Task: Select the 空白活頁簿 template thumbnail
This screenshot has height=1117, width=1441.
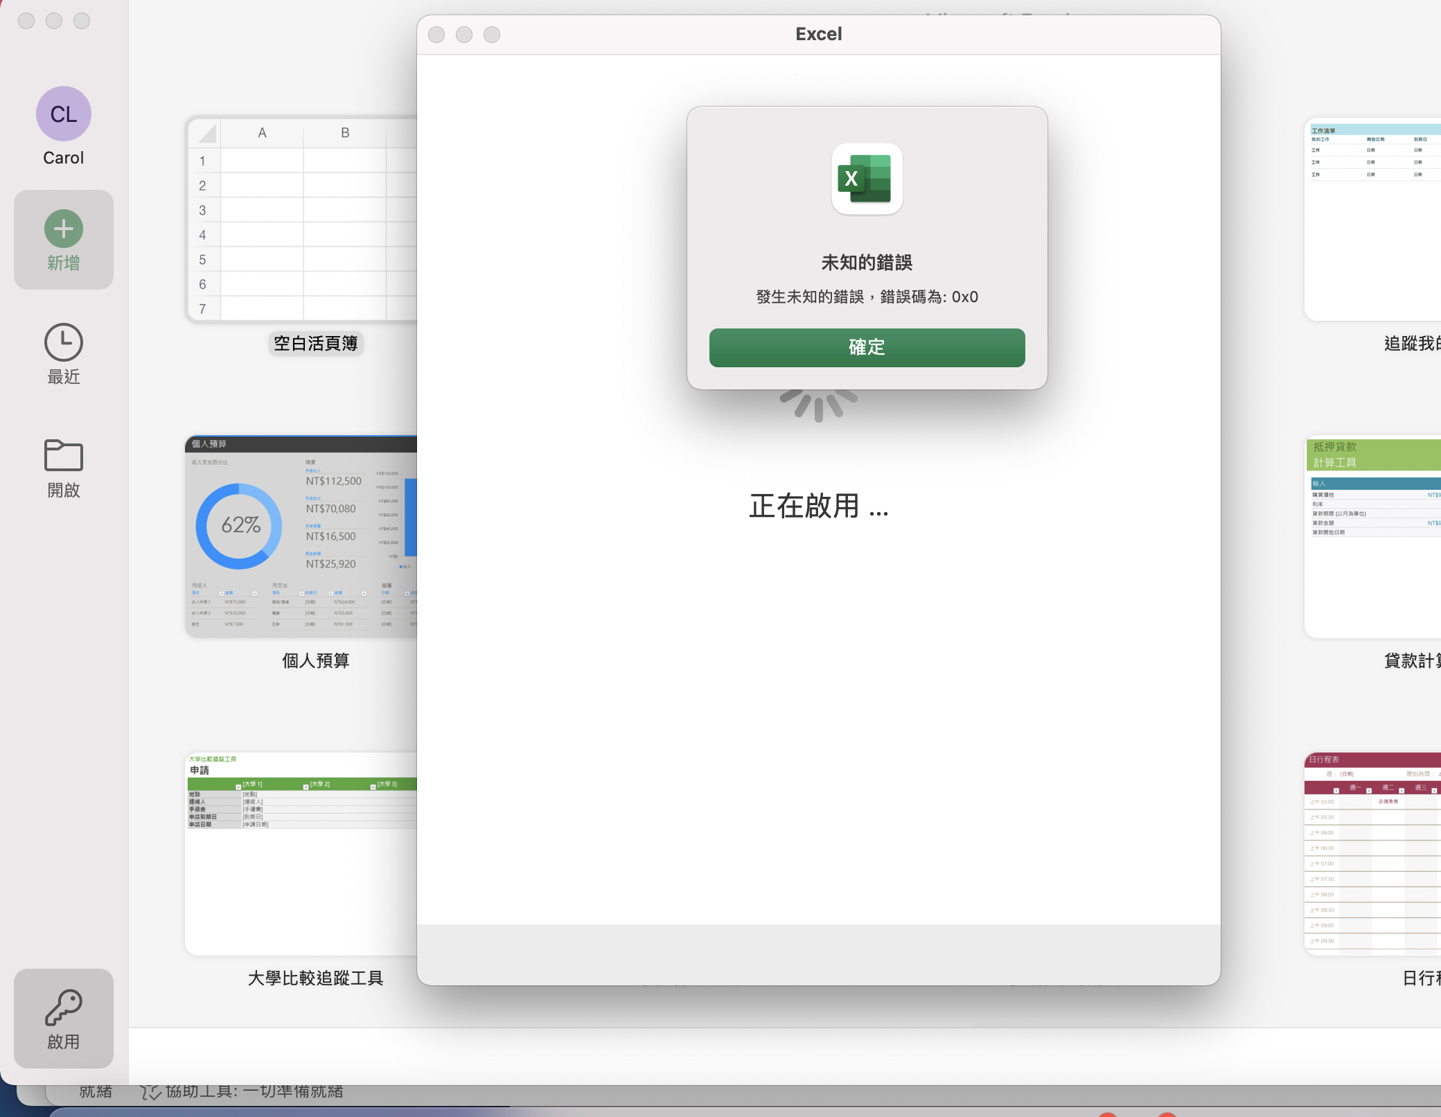Action: pos(301,219)
